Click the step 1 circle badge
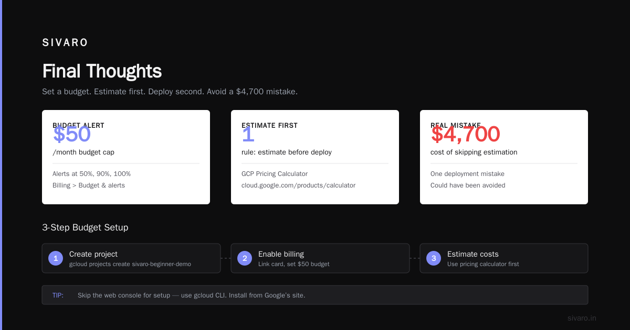630x330 pixels. tap(56, 258)
